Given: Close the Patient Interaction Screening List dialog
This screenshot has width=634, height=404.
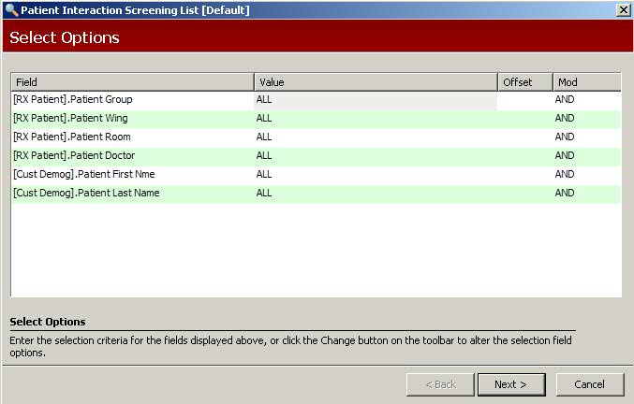Looking at the screenshot, I should 624,10.
